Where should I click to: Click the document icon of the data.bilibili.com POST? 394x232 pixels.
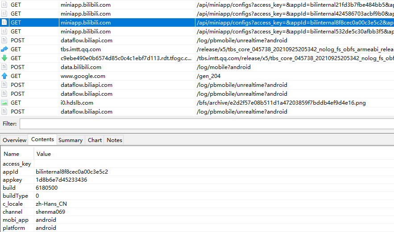point(4,67)
